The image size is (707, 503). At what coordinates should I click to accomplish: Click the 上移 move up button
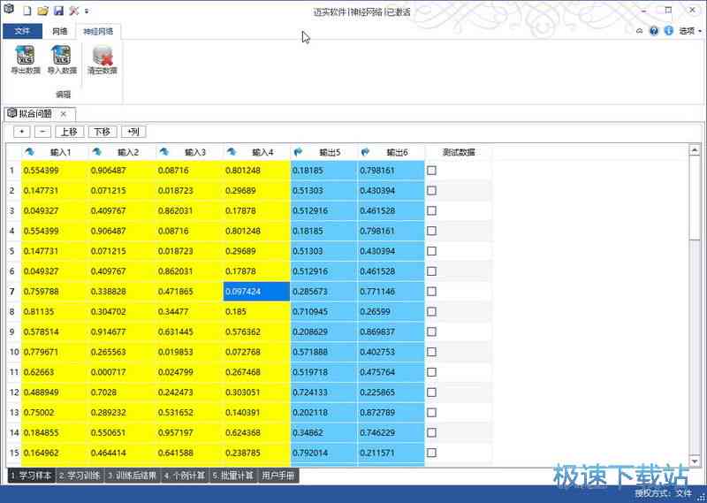pyautogui.click(x=70, y=132)
